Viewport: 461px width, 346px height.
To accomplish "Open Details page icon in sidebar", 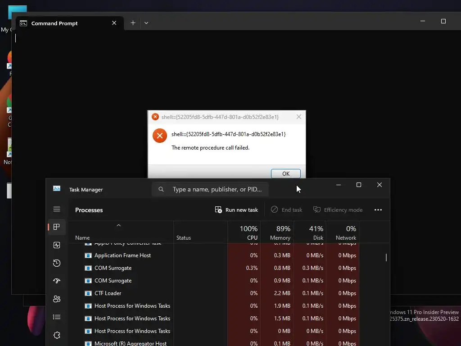I will click(57, 317).
